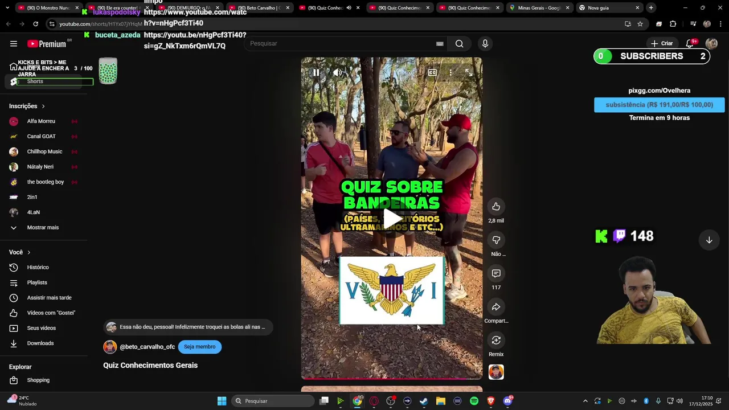
Task: Reload the page in the browser
Action: 35,24
